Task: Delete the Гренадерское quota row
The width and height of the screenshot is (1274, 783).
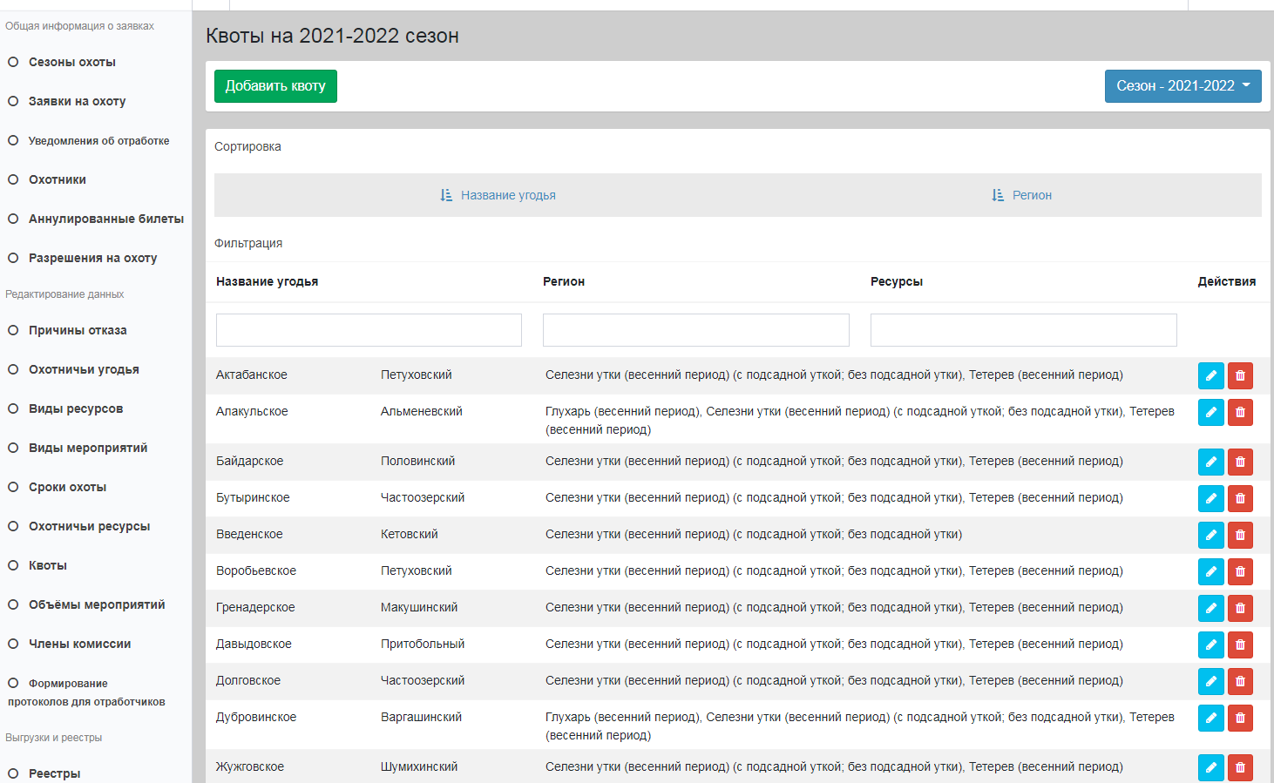Action: 1240,608
